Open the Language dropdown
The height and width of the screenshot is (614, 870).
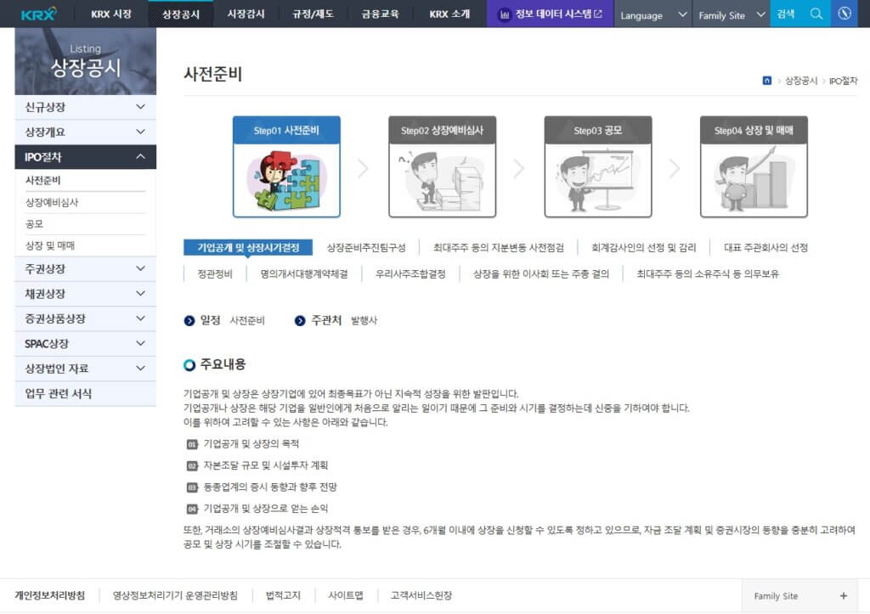click(x=652, y=14)
